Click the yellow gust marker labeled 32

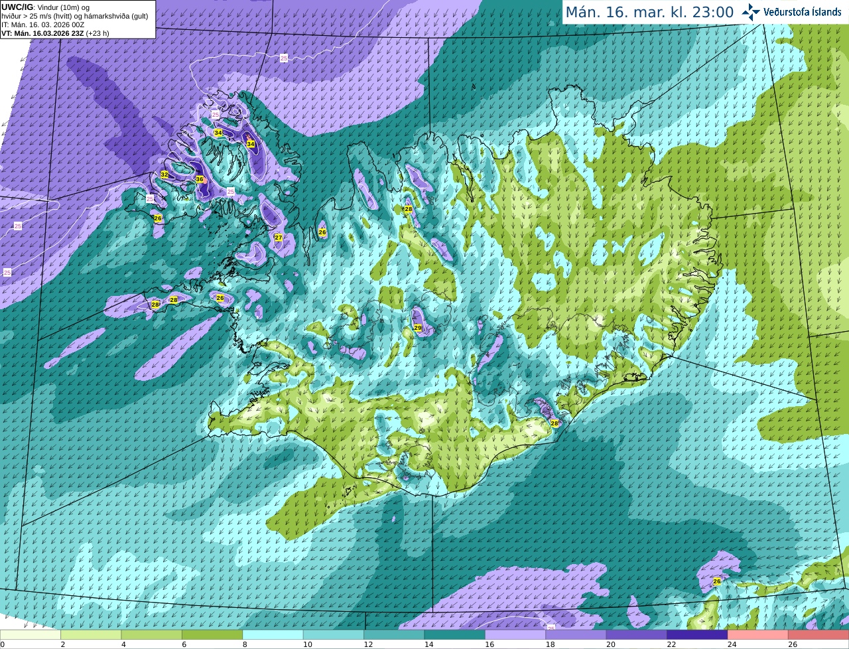click(164, 175)
